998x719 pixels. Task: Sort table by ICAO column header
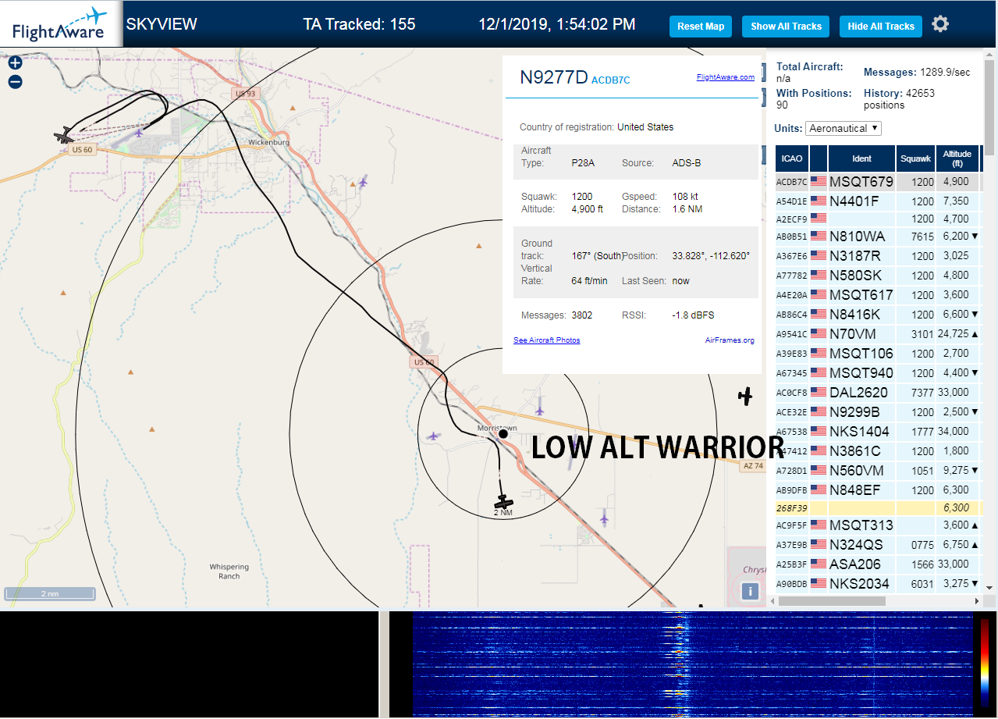(791, 158)
